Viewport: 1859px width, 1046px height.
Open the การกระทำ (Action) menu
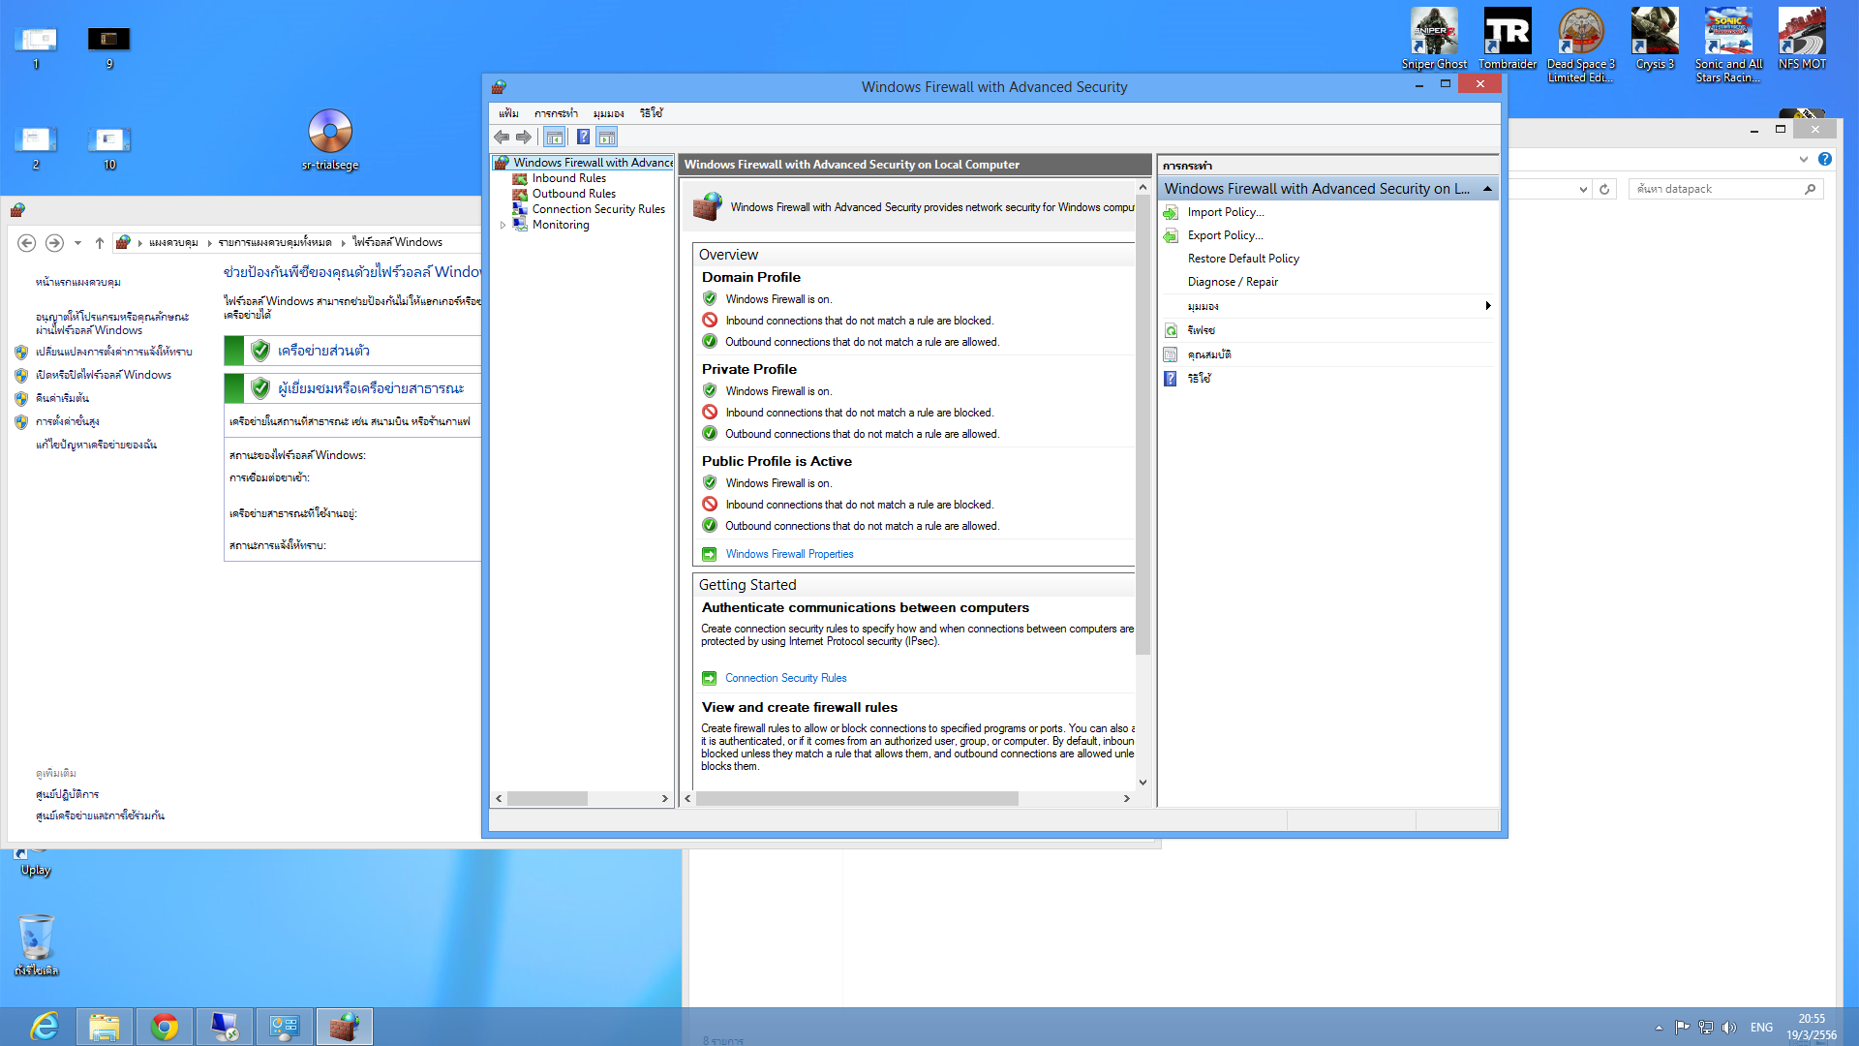click(x=556, y=113)
